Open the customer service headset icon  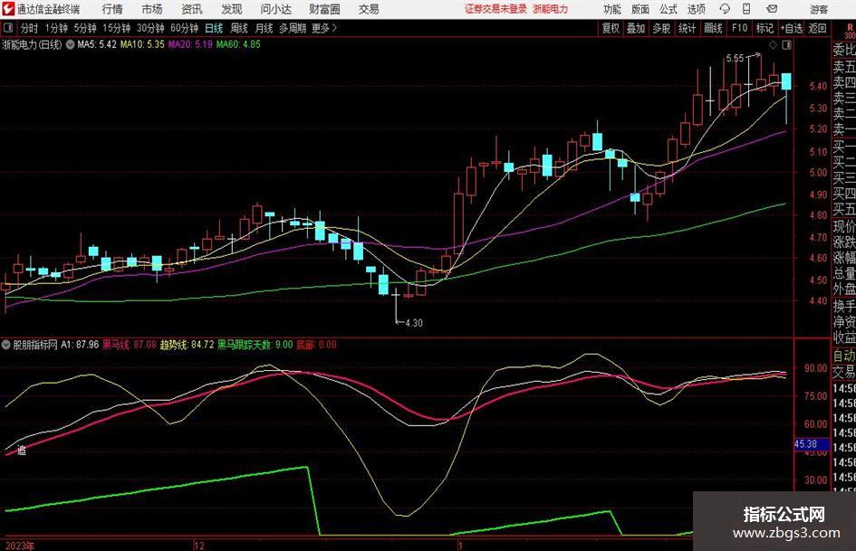coord(725,9)
